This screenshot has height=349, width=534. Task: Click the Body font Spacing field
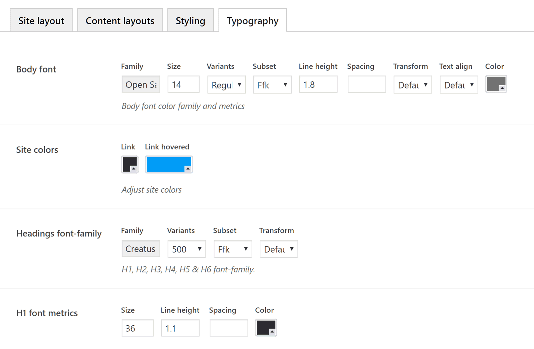(366, 84)
